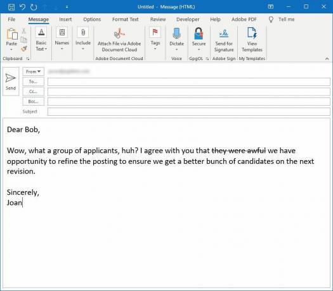The height and width of the screenshot is (291, 333).
Task: Open View Templates
Action: [252, 40]
